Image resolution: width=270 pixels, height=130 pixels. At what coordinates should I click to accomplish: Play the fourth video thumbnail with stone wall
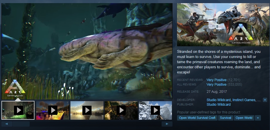[121, 110]
